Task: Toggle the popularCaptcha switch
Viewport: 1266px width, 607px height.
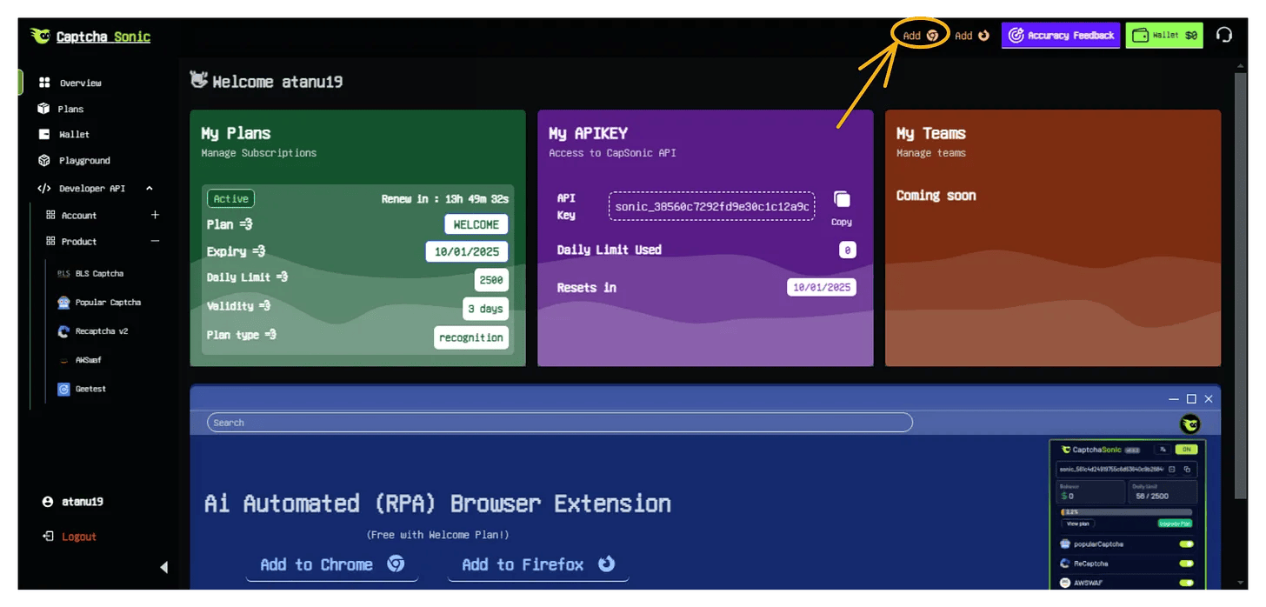Action: [x=1186, y=544]
